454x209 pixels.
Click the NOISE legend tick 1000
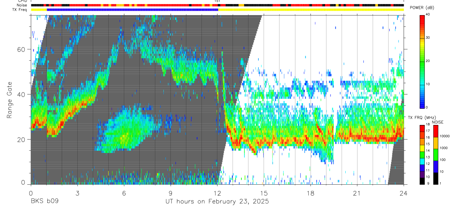coord(444,148)
